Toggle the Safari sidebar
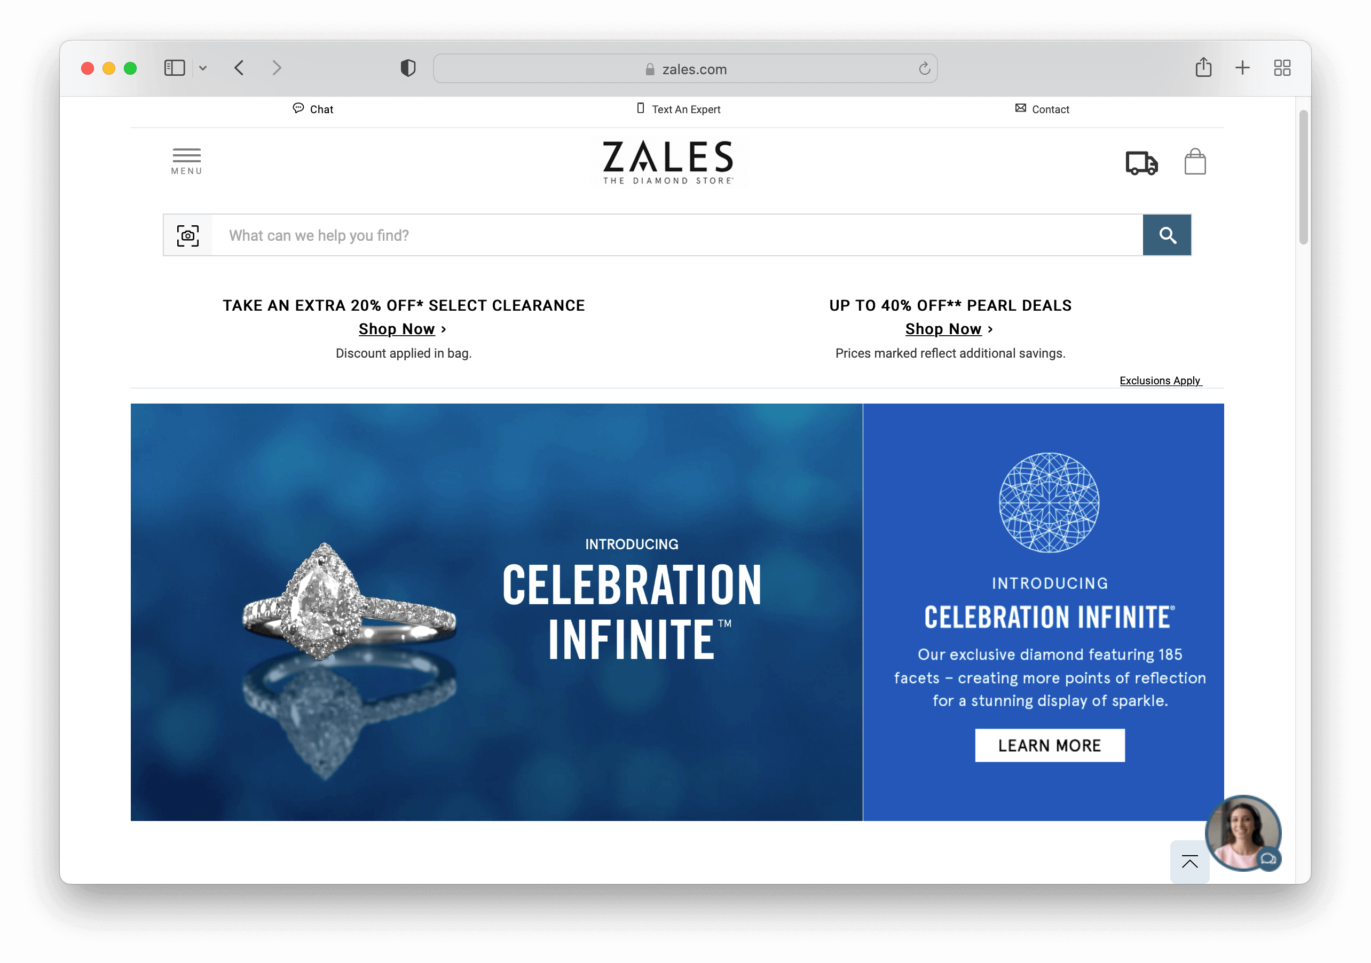 [x=175, y=68]
